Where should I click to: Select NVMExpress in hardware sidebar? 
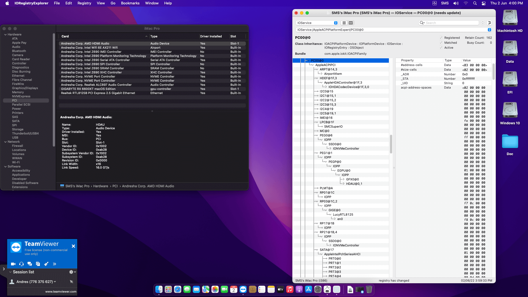[x=21, y=96]
